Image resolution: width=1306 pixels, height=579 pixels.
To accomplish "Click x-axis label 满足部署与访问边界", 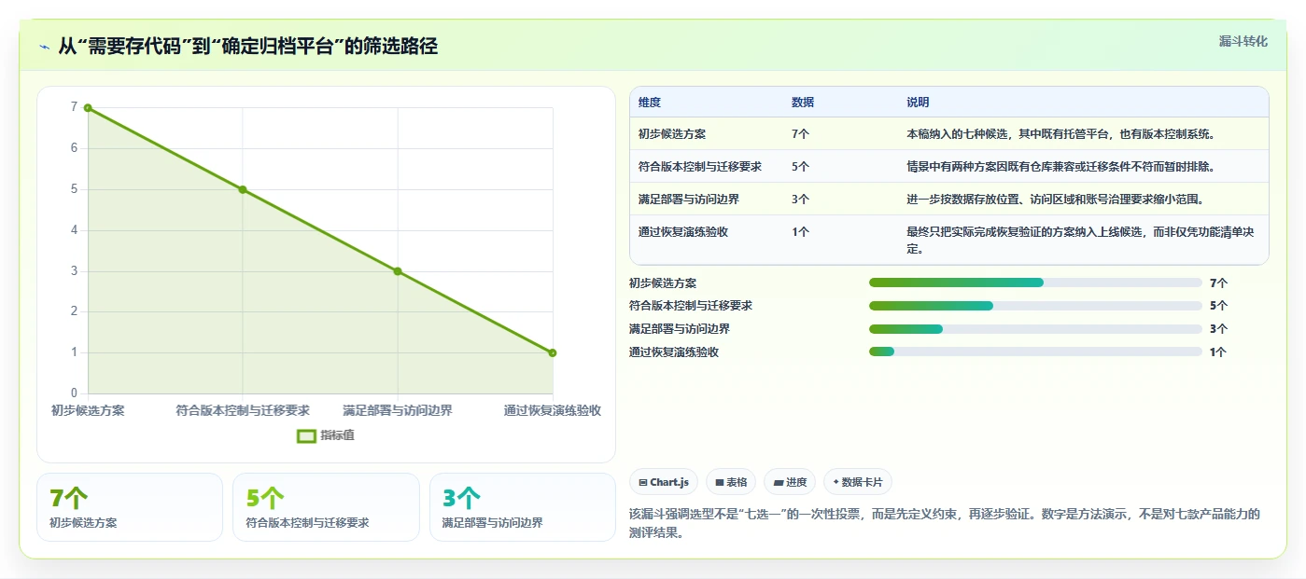I will tap(398, 410).
